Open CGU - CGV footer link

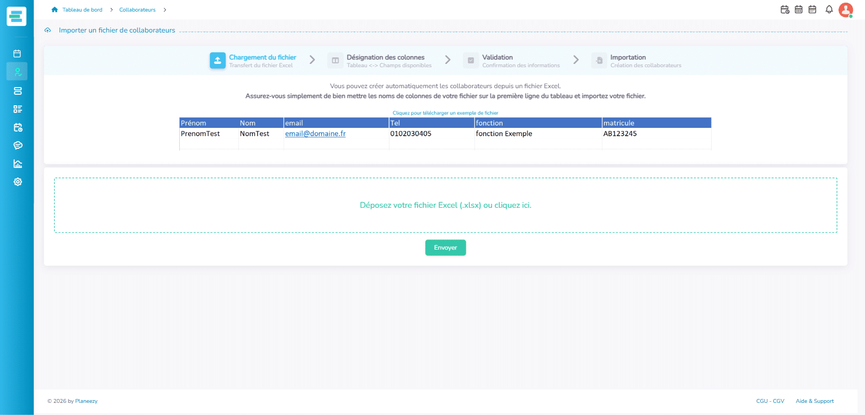pos(770,401)
